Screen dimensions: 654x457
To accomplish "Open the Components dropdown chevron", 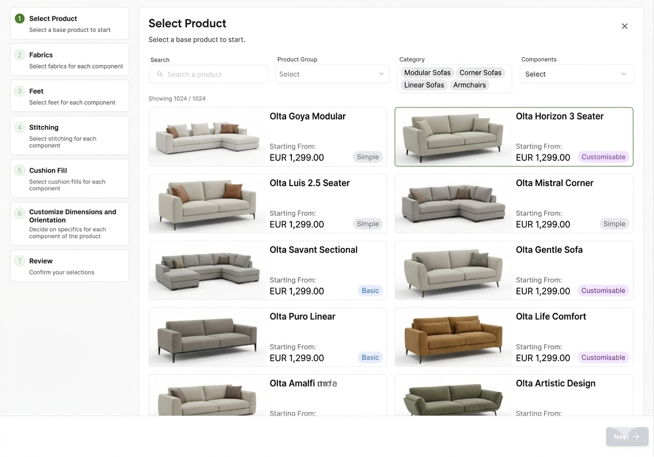I will point(623,74).
